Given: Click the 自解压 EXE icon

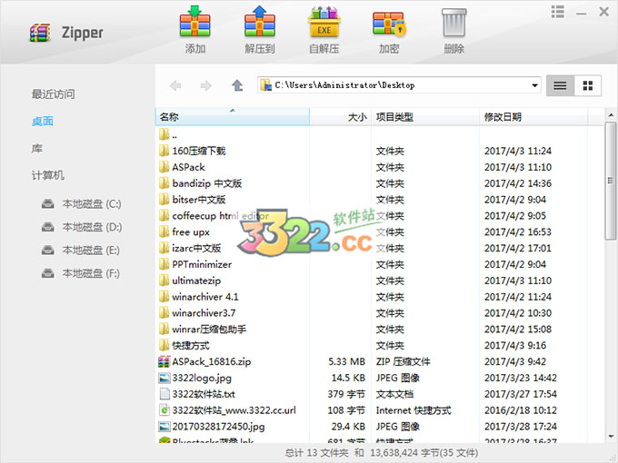Looking at the screenshot, I should (324, 22).
